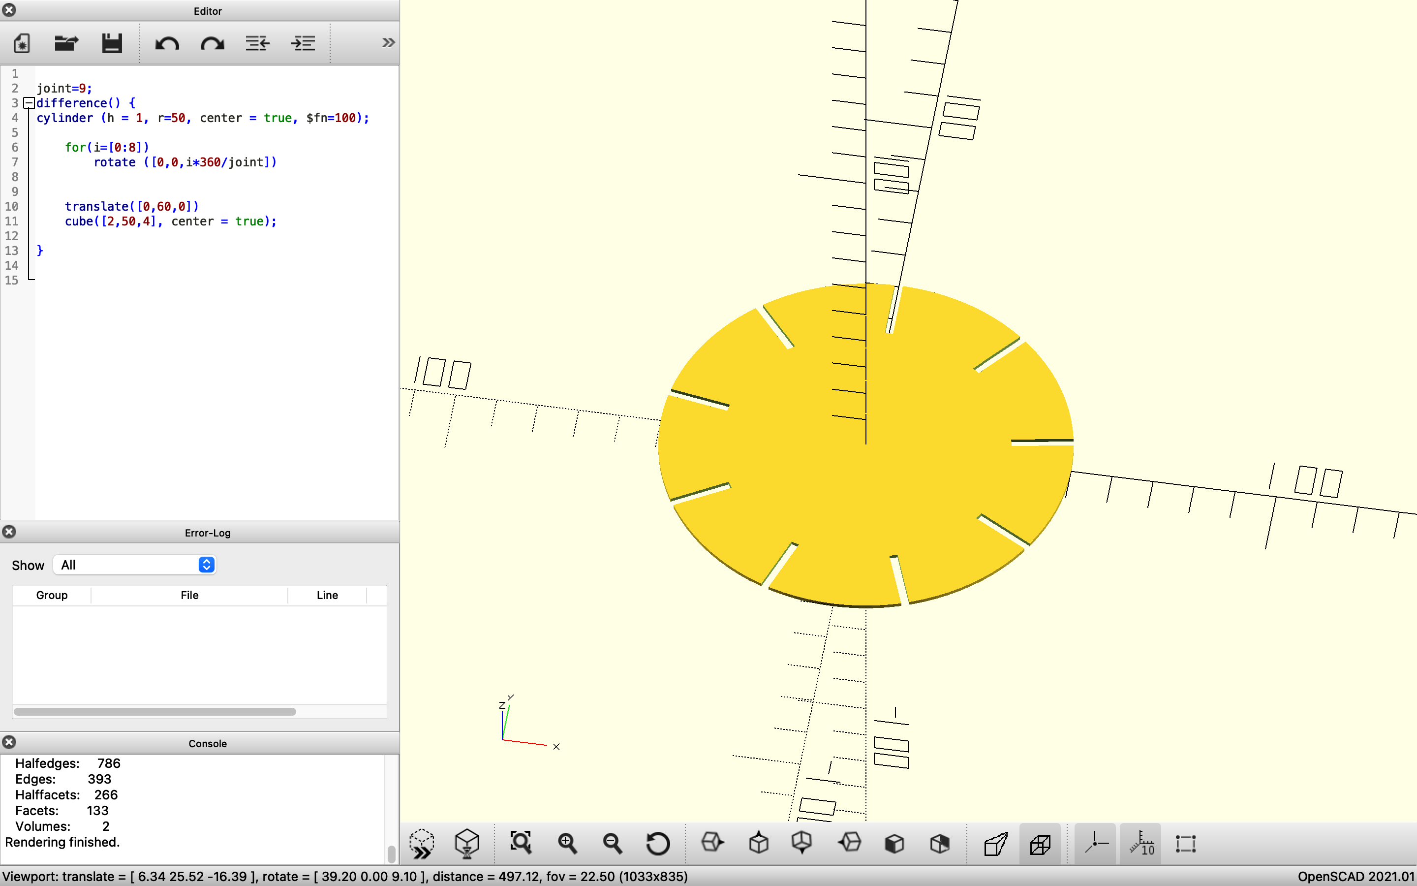Screen dimensions: 1417x886
Task: Zoom the 3D view to fit
Action: [x=521, y=843]
